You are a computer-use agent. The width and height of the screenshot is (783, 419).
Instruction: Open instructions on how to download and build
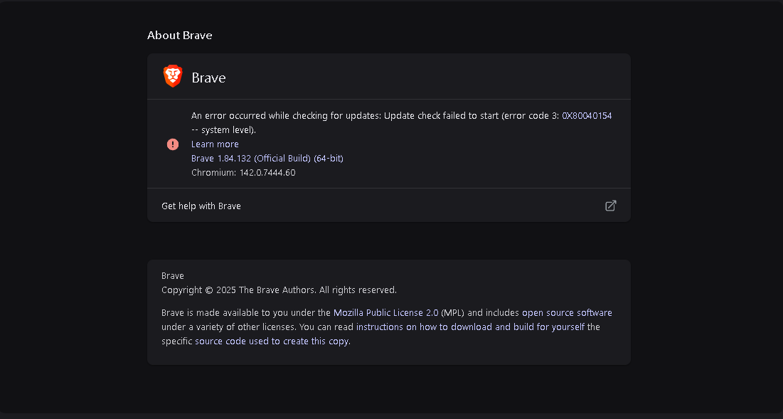point(470,327)
